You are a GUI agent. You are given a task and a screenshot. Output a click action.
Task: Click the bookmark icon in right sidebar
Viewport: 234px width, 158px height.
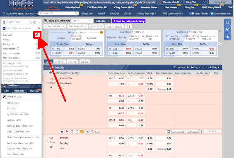point(228,22)
